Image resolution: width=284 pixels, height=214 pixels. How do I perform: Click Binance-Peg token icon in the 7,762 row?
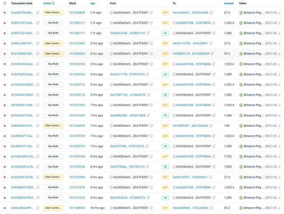pos(241,157)
